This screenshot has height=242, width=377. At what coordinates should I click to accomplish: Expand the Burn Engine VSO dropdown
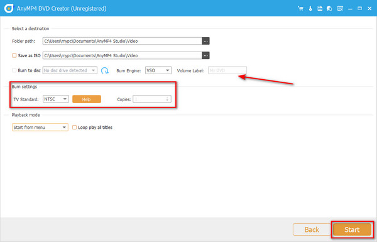pyautogui.click(x=158, y=70)
